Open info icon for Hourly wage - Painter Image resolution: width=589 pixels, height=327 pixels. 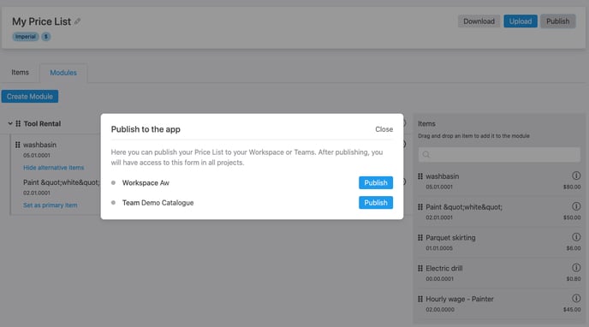point(576,299)
